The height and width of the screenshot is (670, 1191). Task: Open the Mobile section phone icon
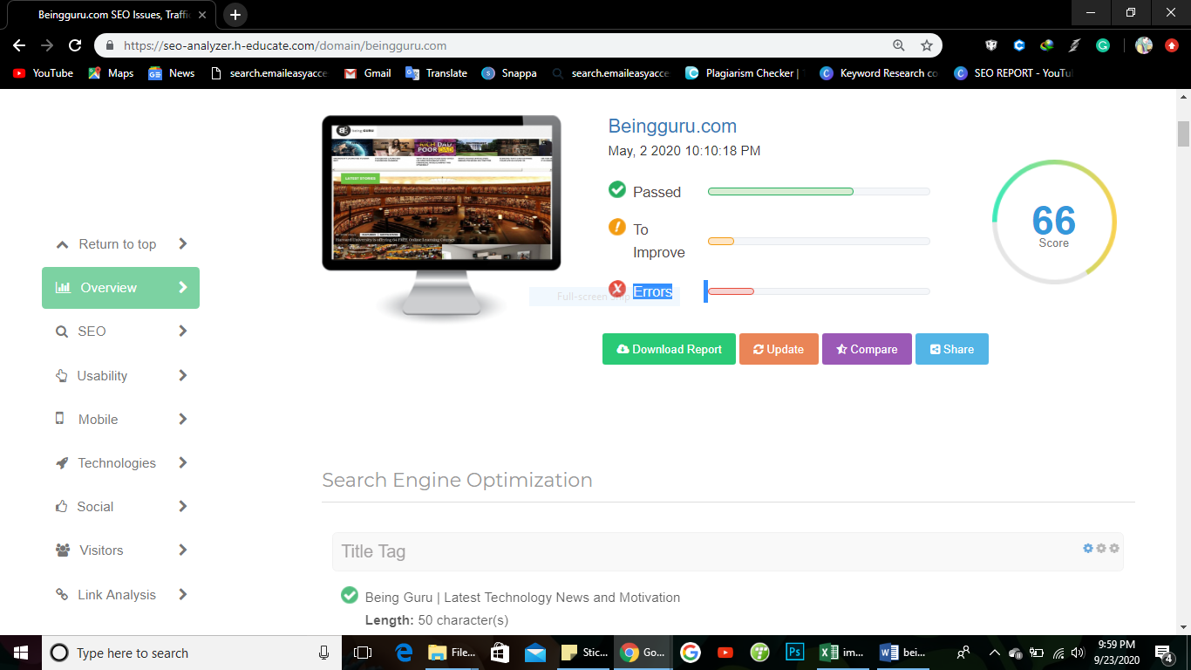click(61, 419)
